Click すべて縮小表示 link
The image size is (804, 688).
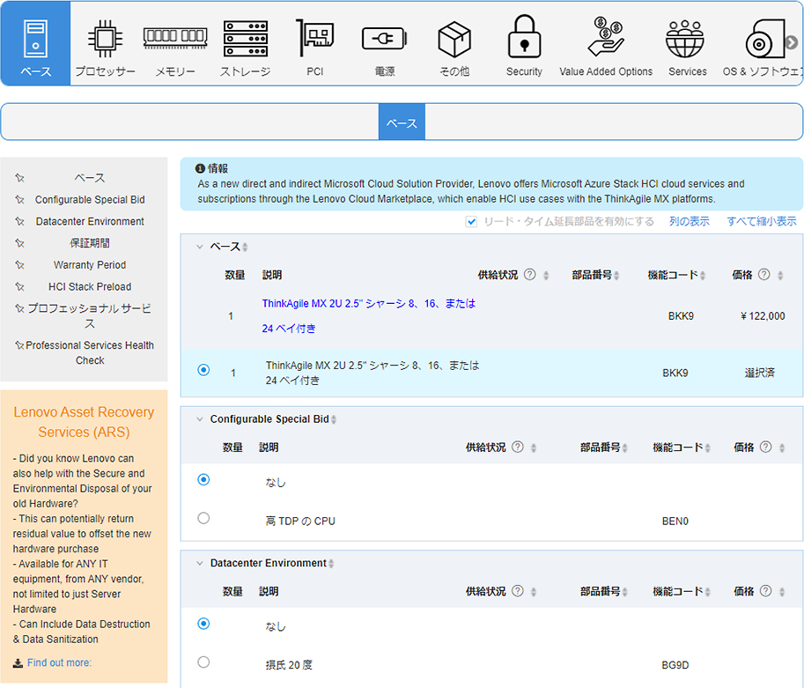pyautogui.click(x=762, y=221)
